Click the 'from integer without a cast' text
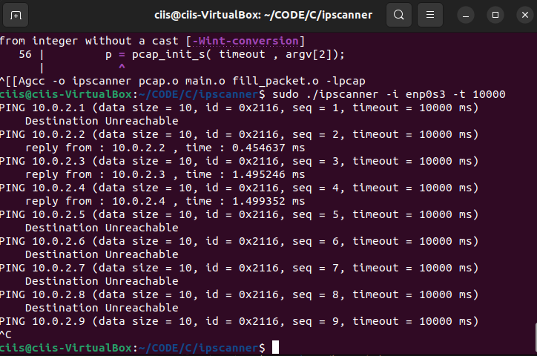Image resolution: width=537 pixels, height=356 pixels. [90, 41]
